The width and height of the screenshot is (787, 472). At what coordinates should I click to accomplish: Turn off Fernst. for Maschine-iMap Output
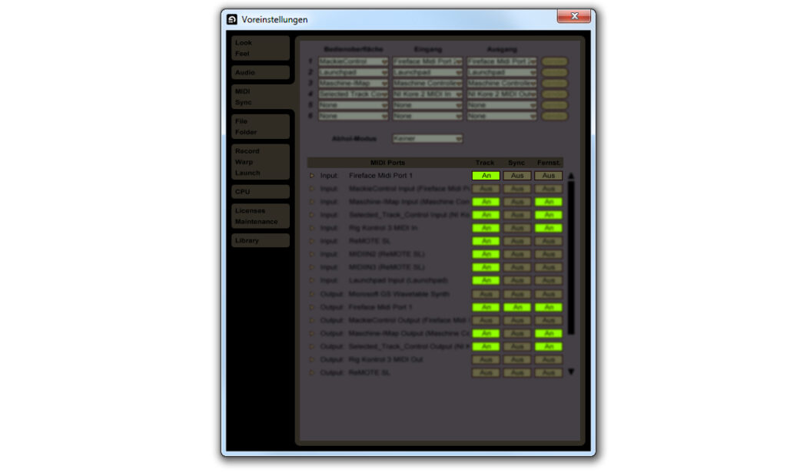click(548, 333)
